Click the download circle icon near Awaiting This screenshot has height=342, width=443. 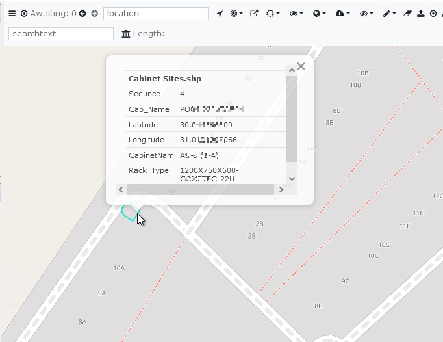pos(24,14)
